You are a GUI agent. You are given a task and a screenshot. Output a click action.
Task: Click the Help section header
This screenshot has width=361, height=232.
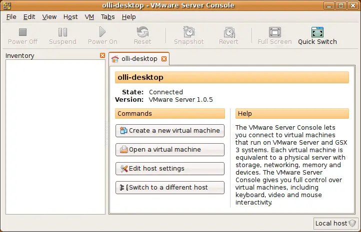292,114
